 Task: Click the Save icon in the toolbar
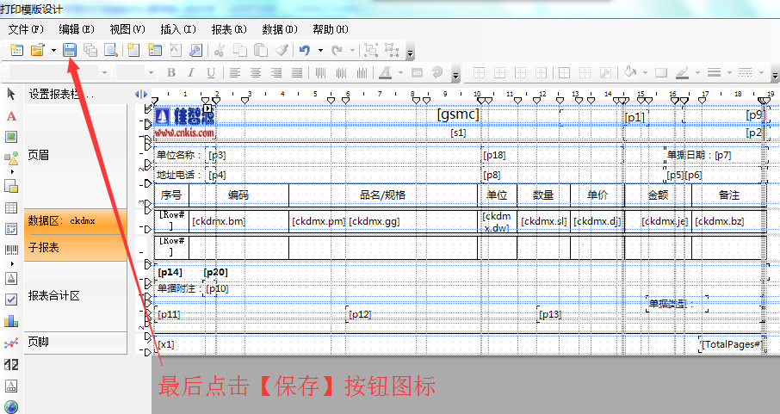[70, 50]
